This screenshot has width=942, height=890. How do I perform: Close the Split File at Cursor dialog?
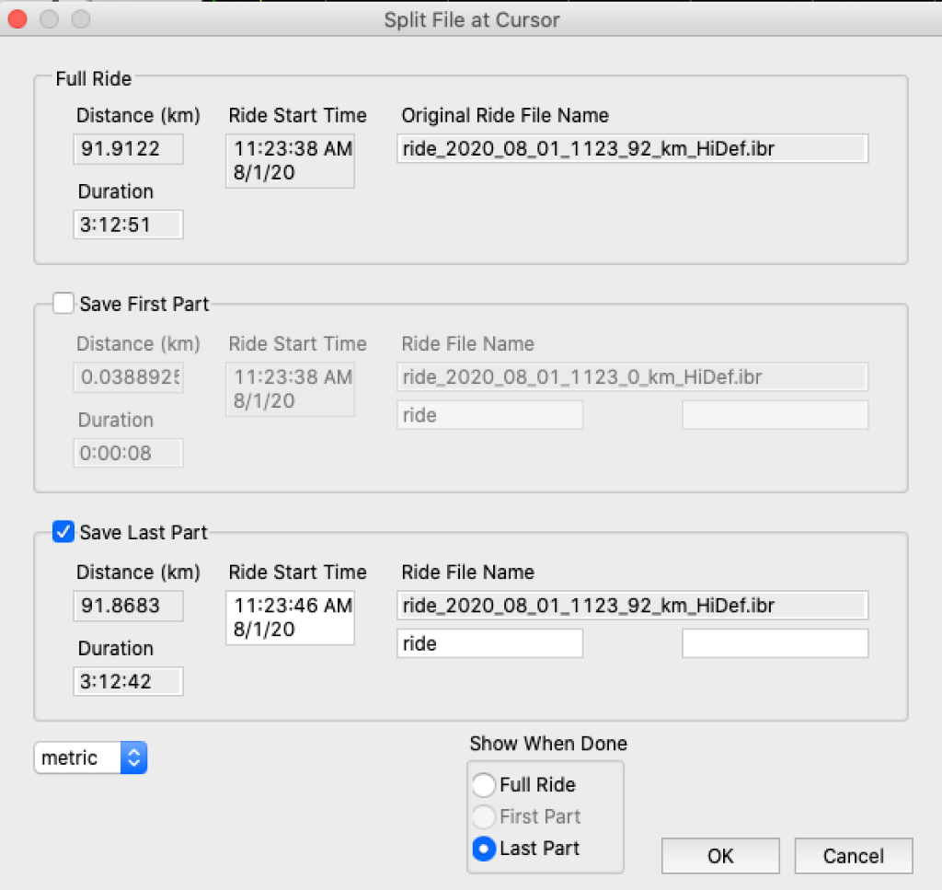(17, 17)
